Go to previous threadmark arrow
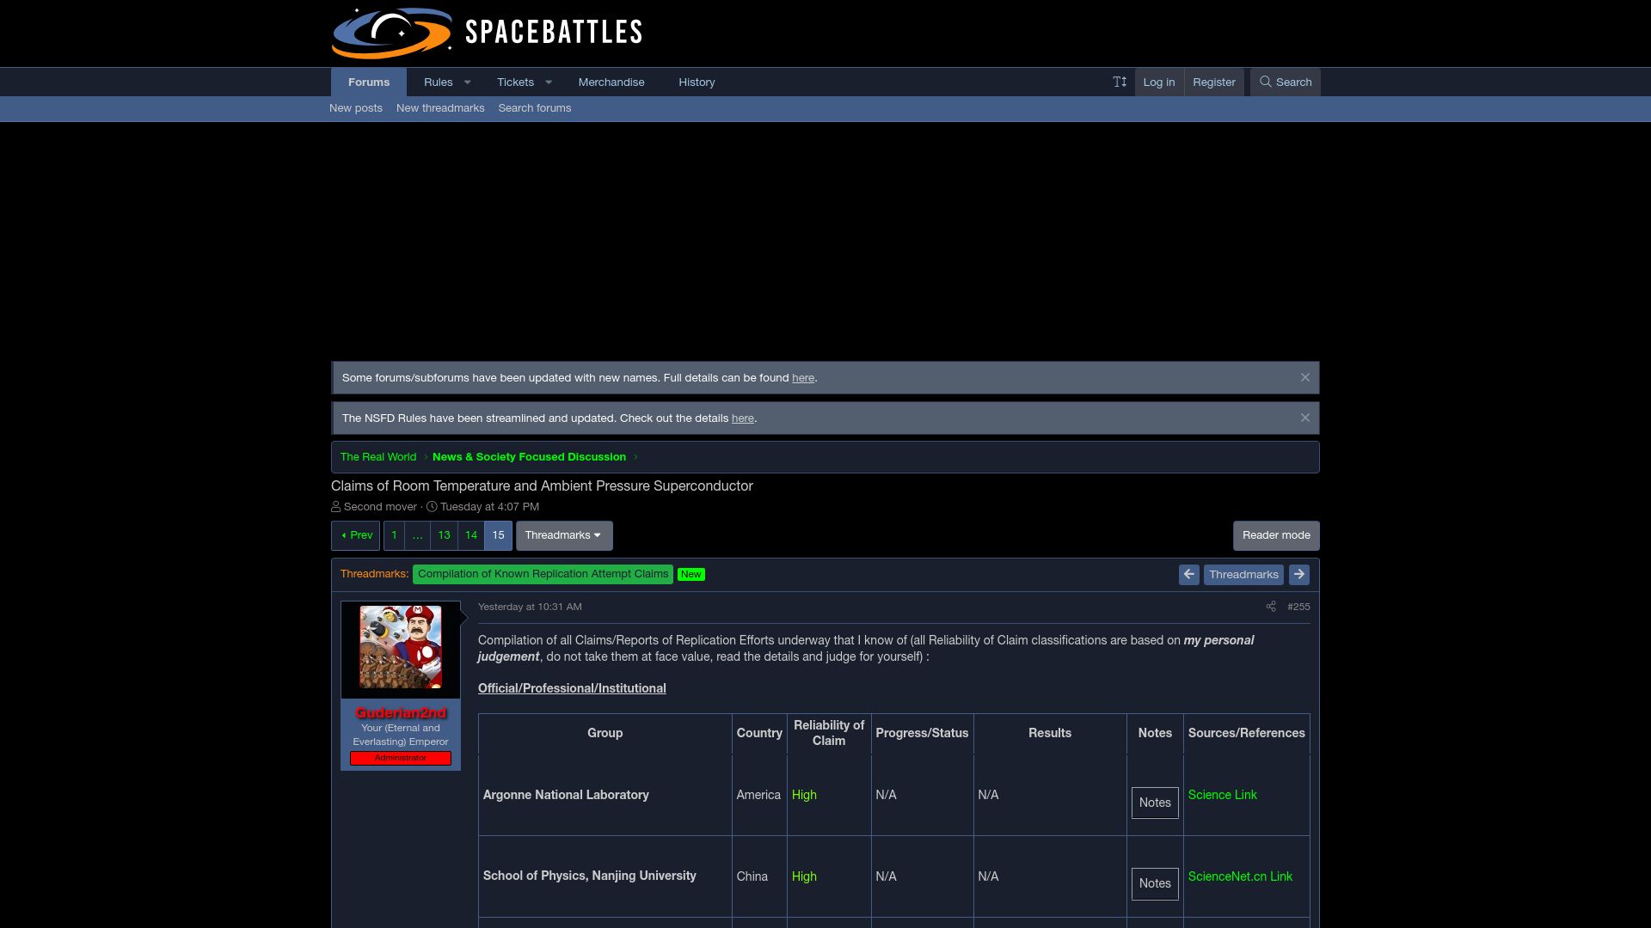The image size is (1651, 928). tap(1189, 575)
